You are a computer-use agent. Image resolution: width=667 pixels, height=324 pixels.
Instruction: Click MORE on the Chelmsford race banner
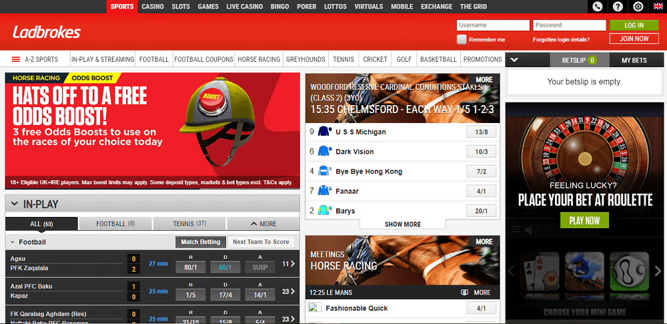pyautogui.click(x=484, y=79)
